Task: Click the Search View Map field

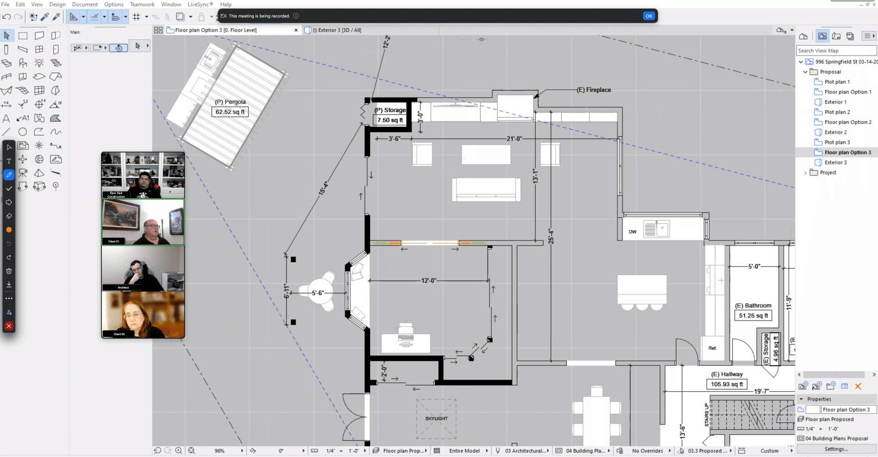Action: (x=836, y=51)
